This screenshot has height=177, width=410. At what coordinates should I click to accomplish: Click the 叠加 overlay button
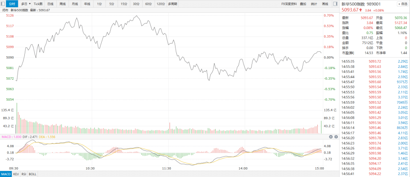pos(303,4)
